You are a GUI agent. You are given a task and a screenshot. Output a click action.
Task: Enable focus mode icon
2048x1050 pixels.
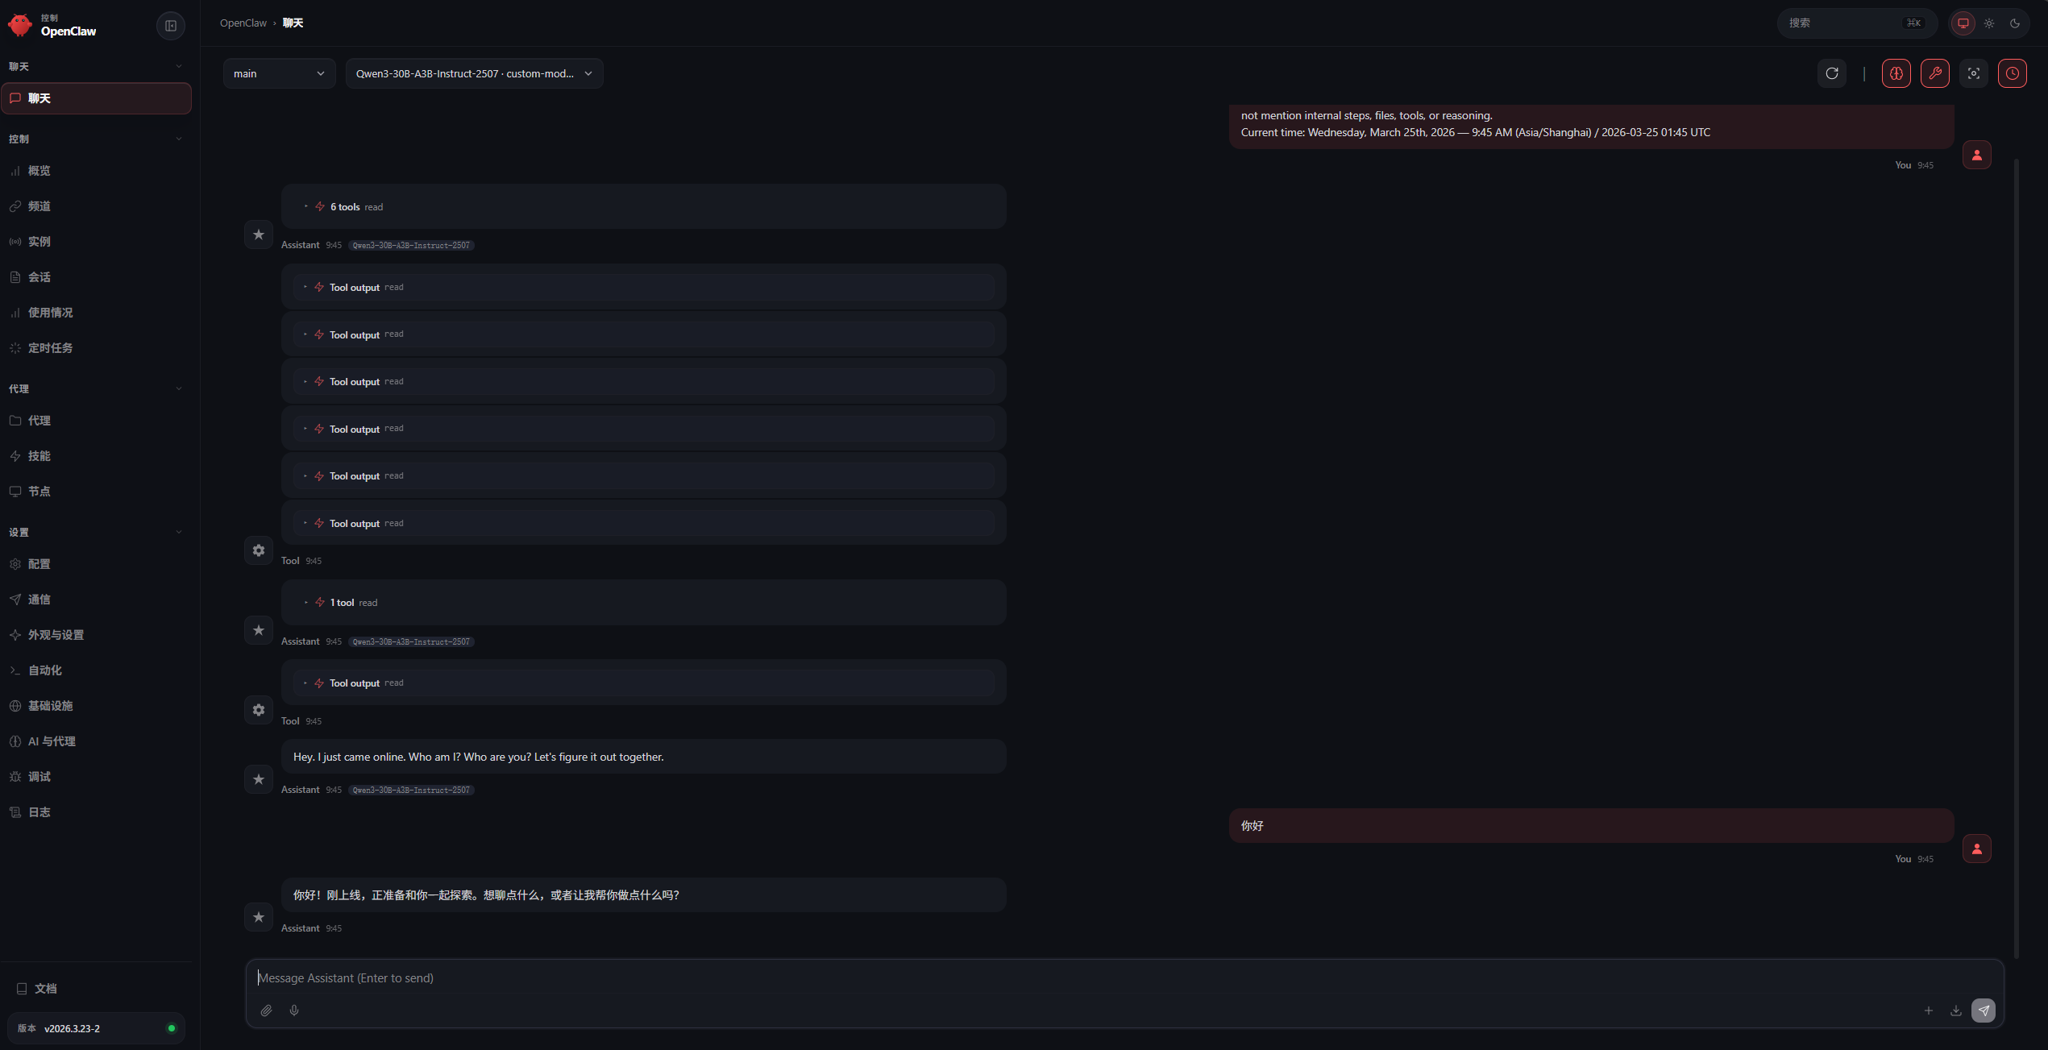click(x=1973, y=73)
